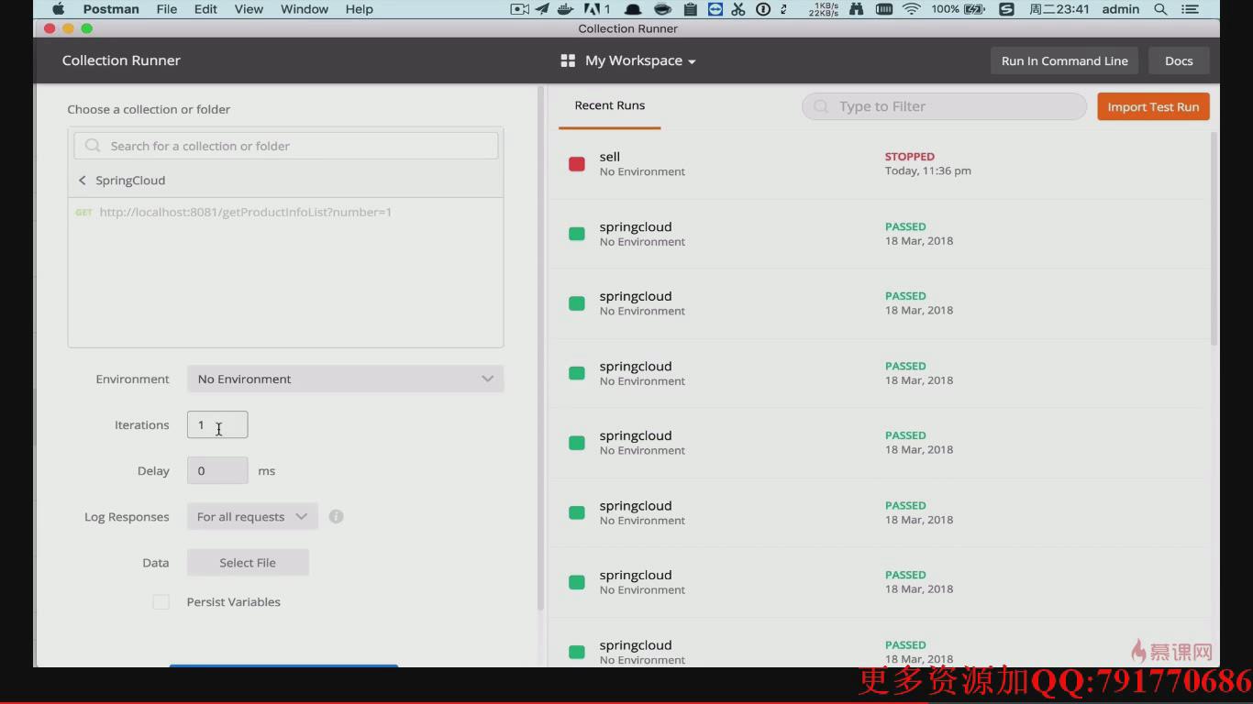
Task: Click Import Test Run button
Action: tap(1153, 106)
